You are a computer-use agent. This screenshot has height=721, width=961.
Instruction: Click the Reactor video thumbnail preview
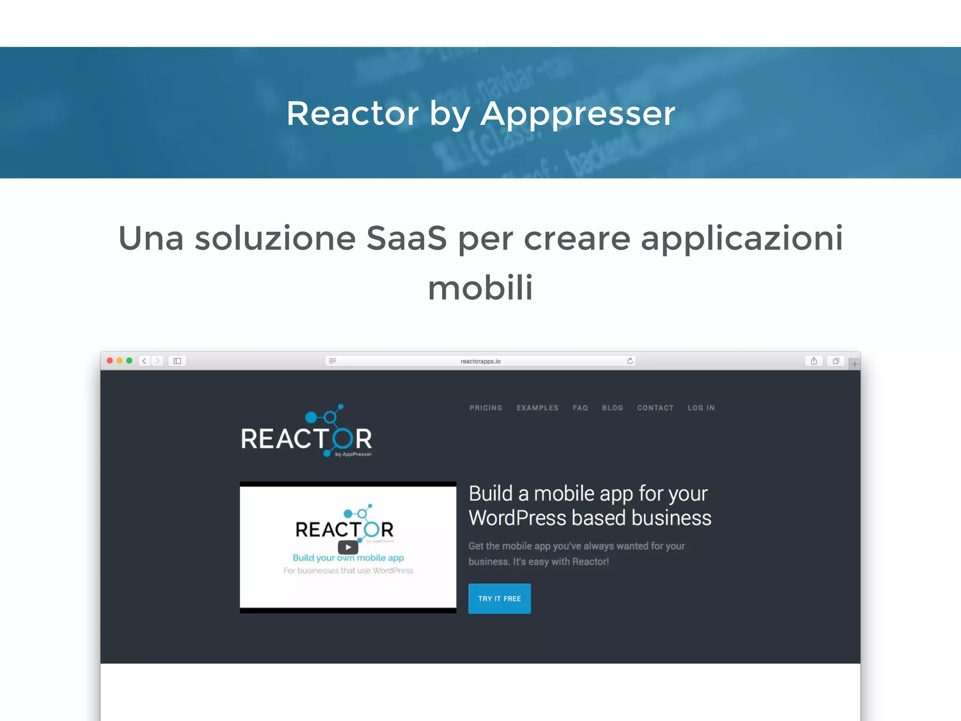click(348, 547)
